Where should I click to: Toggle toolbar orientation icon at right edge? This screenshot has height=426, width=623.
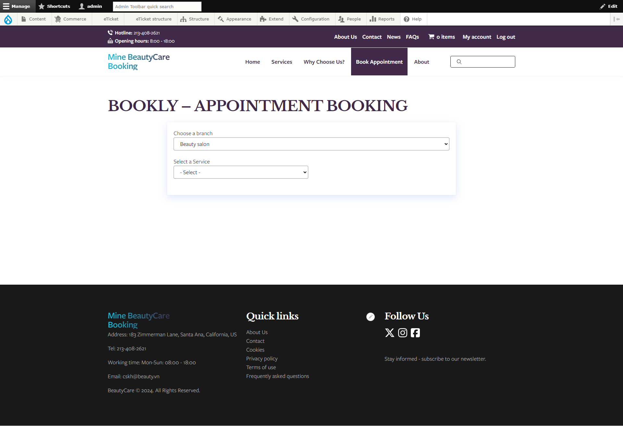click(617, 19)
